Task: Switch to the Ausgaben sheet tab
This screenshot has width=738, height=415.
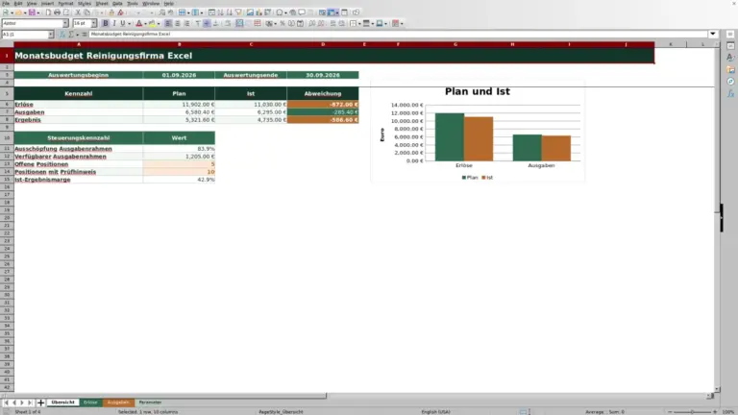Action: [x=118, y=403]
